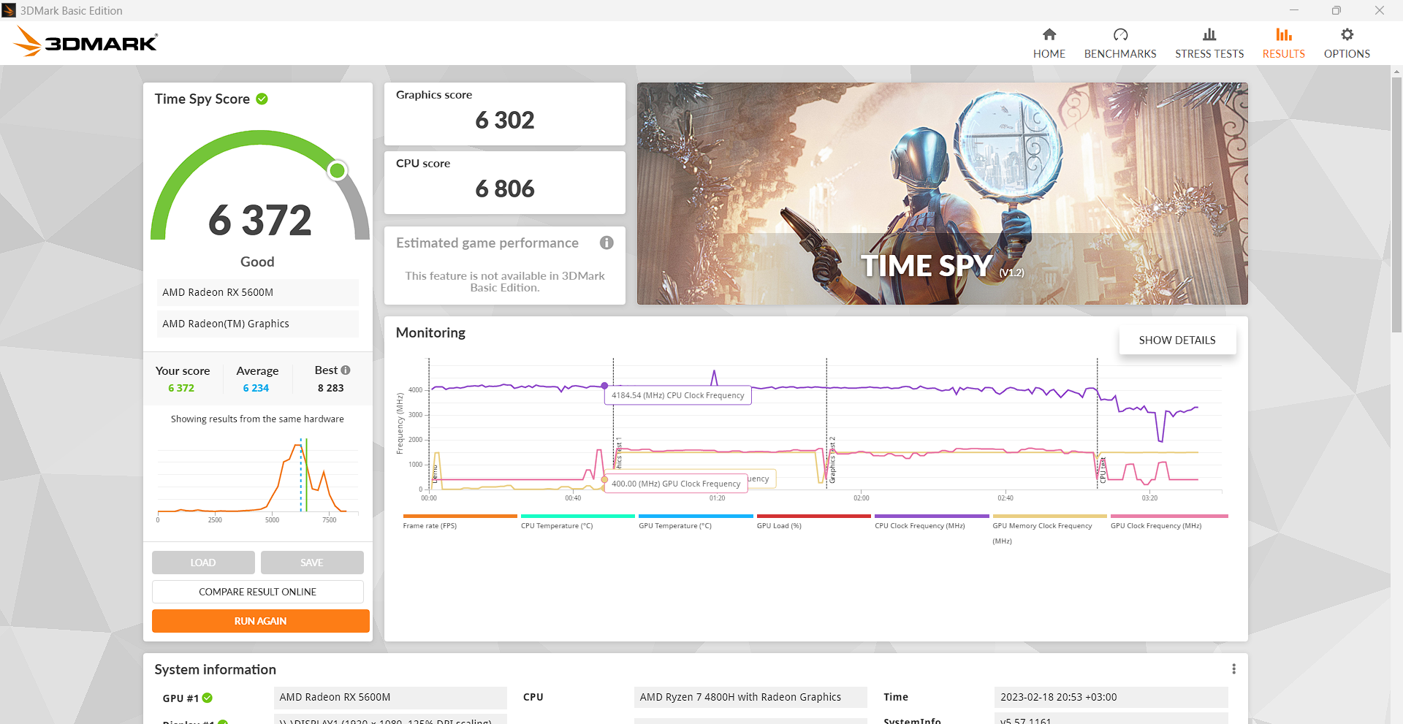Toggle GPU Temperature legend series
The width and height of the screenshot is (1403, 724).
pos(696,522)
